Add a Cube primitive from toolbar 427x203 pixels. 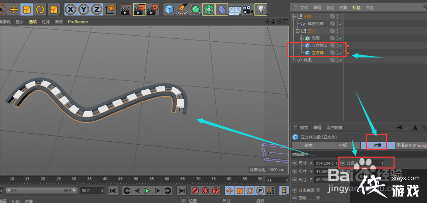pyautogui.click(x=170, y=10)
